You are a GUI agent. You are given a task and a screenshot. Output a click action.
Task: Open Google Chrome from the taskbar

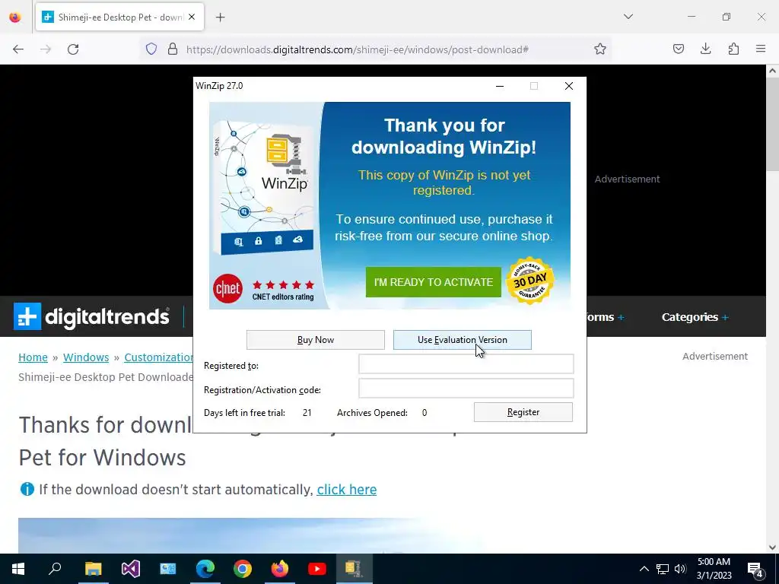(x=243, y=569)
